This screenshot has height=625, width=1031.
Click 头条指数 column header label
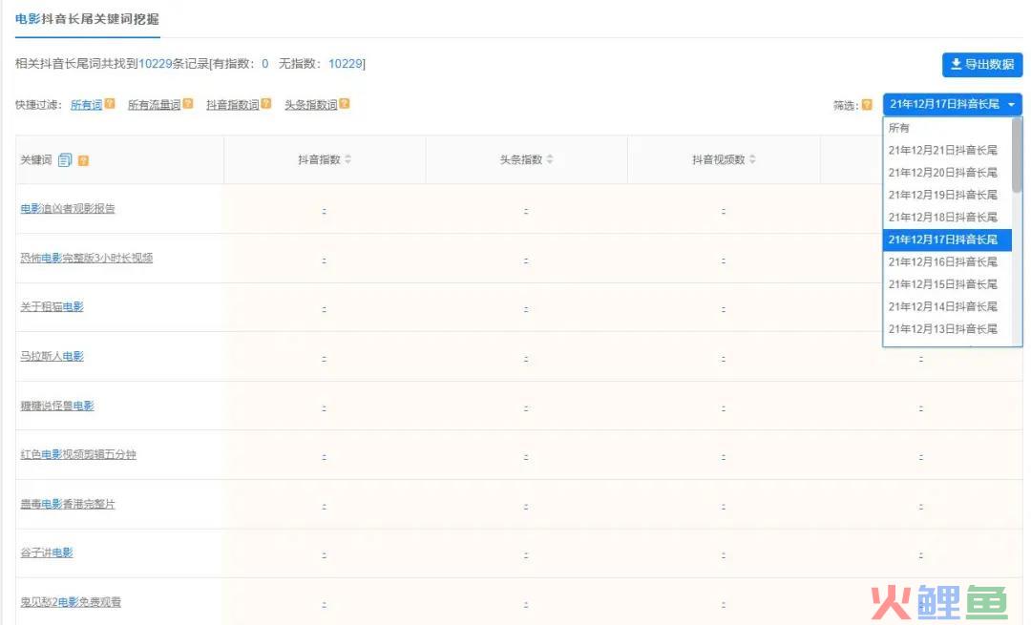521,159
